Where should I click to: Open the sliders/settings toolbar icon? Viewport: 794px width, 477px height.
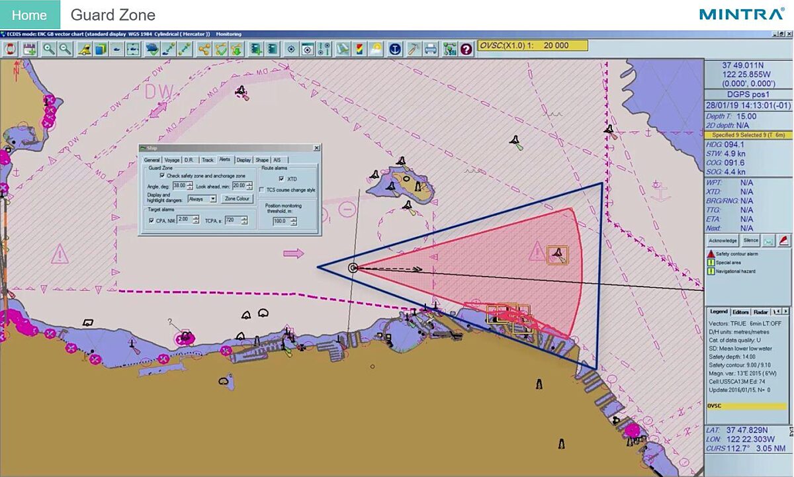pos(324,48)
